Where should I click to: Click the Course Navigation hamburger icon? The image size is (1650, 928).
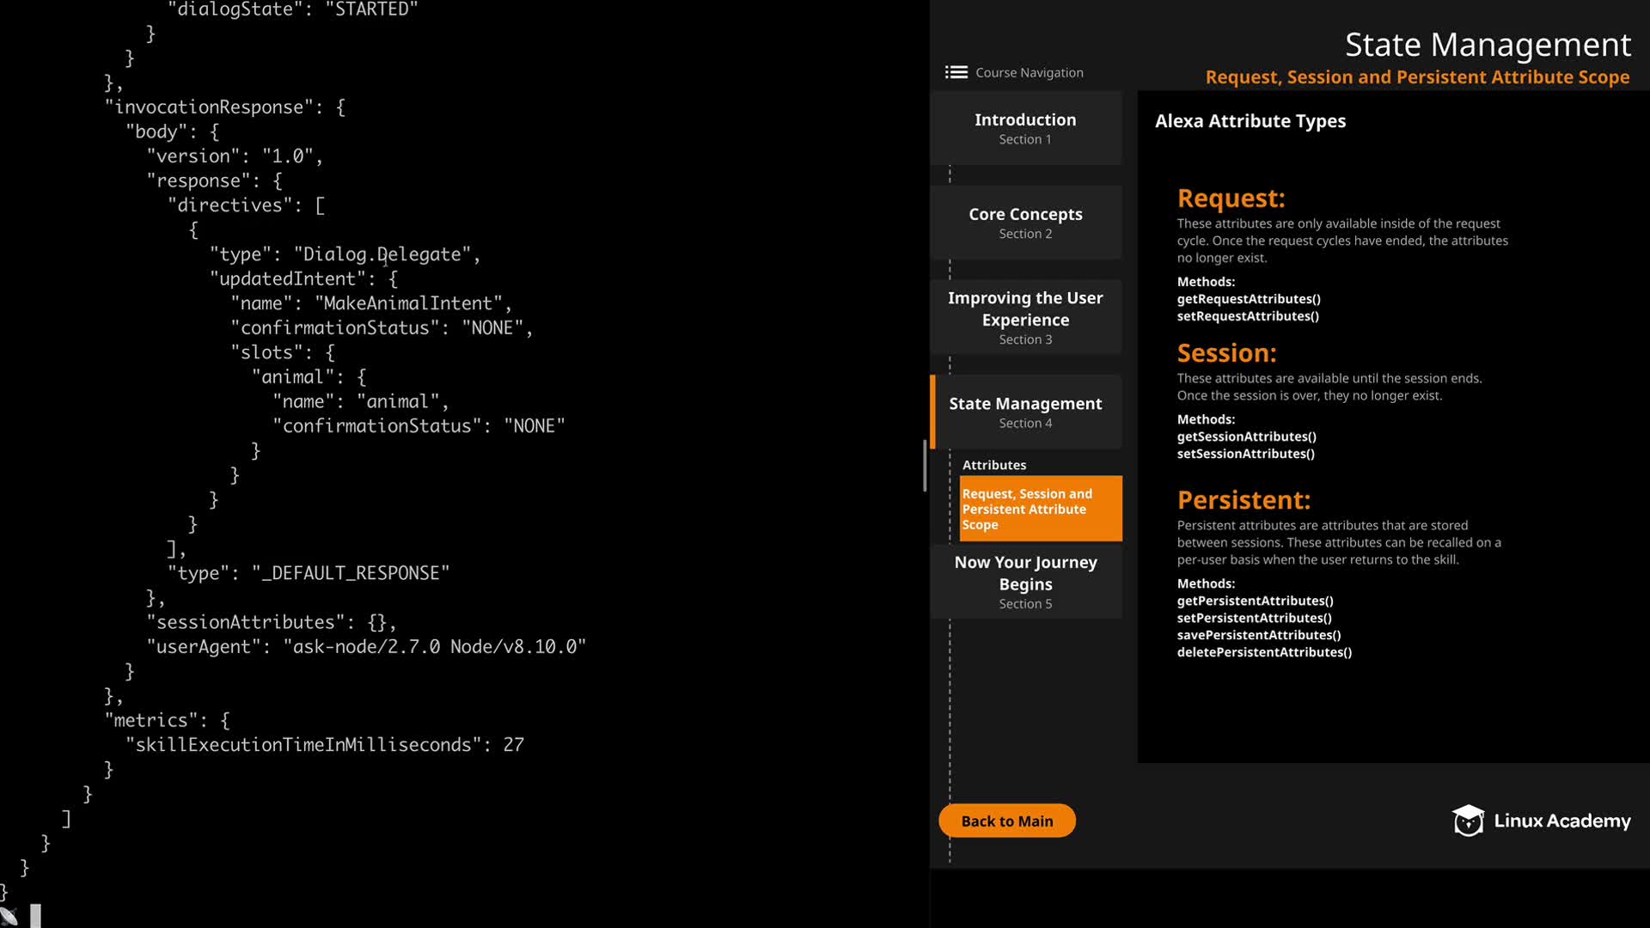pyautogui.click(x=956, y=72)
